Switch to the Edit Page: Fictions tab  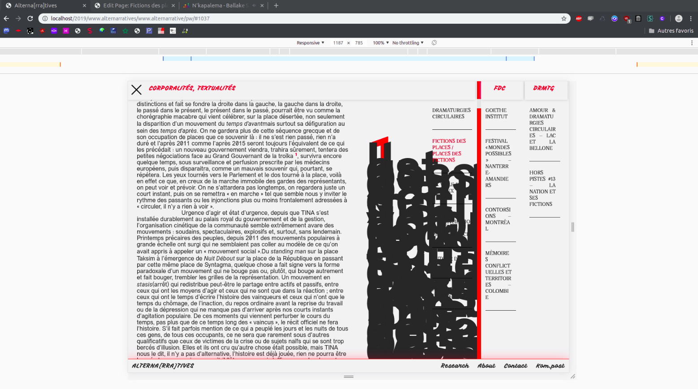[x=134, y=5]
